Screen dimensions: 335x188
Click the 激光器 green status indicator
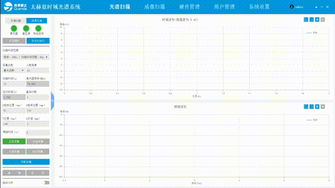click(14, 28)
